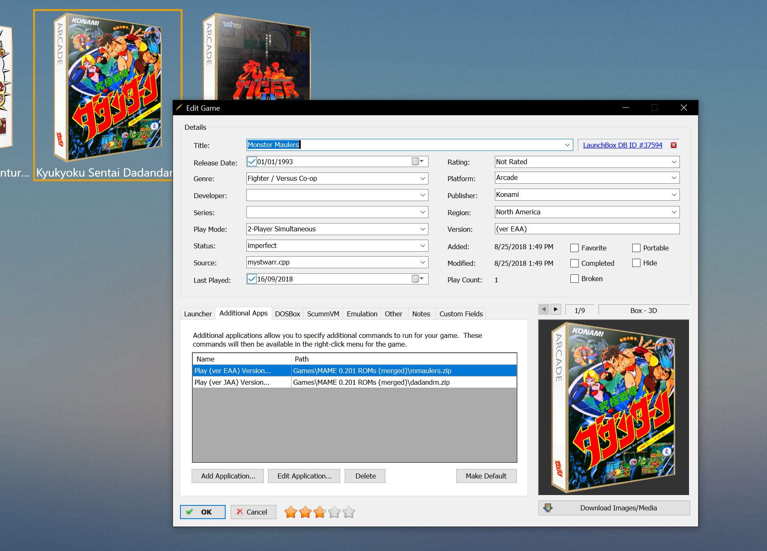
Task: Open the Genre dropdown
Action: tap(423, 179)
